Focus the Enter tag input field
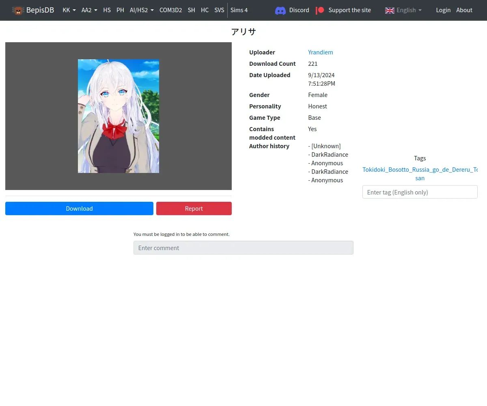Image resolution: width=487 pixels, height=406 pixels. click(420, 192)
